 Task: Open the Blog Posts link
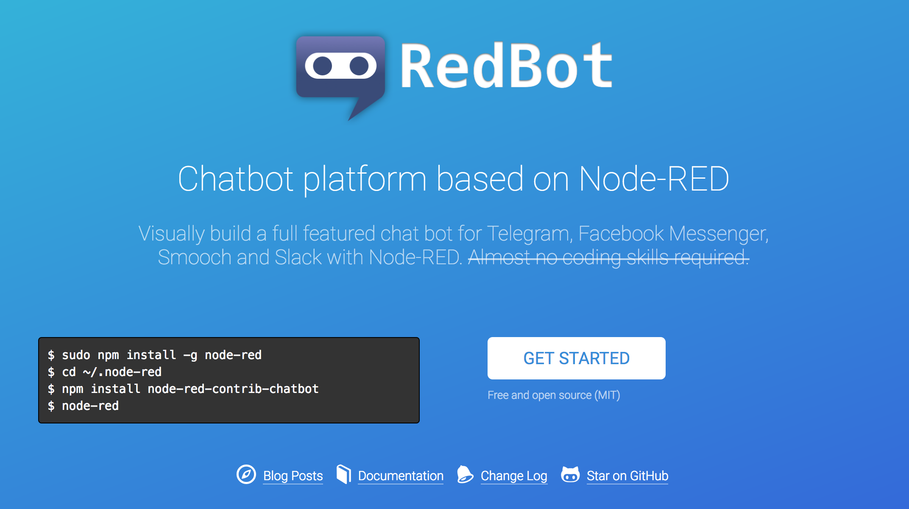pos(293,476)
